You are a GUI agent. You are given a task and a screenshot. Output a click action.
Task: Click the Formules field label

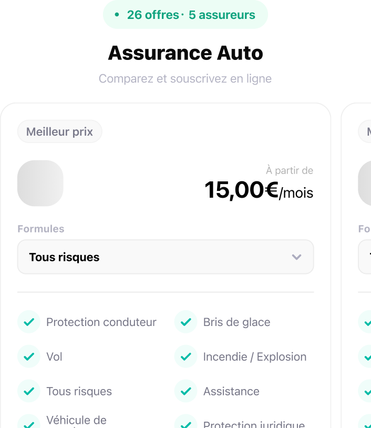[41, 229]
